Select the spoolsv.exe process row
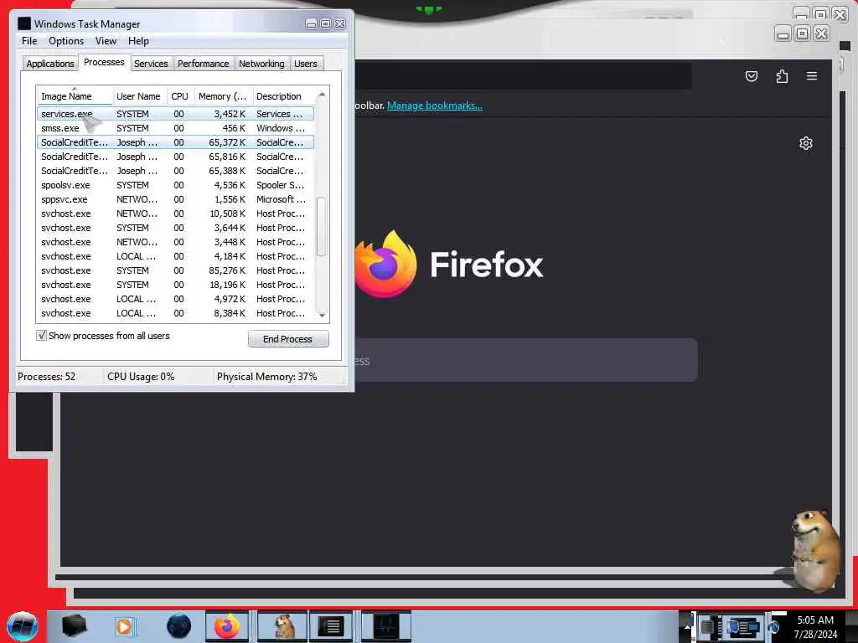 point(176,185)
